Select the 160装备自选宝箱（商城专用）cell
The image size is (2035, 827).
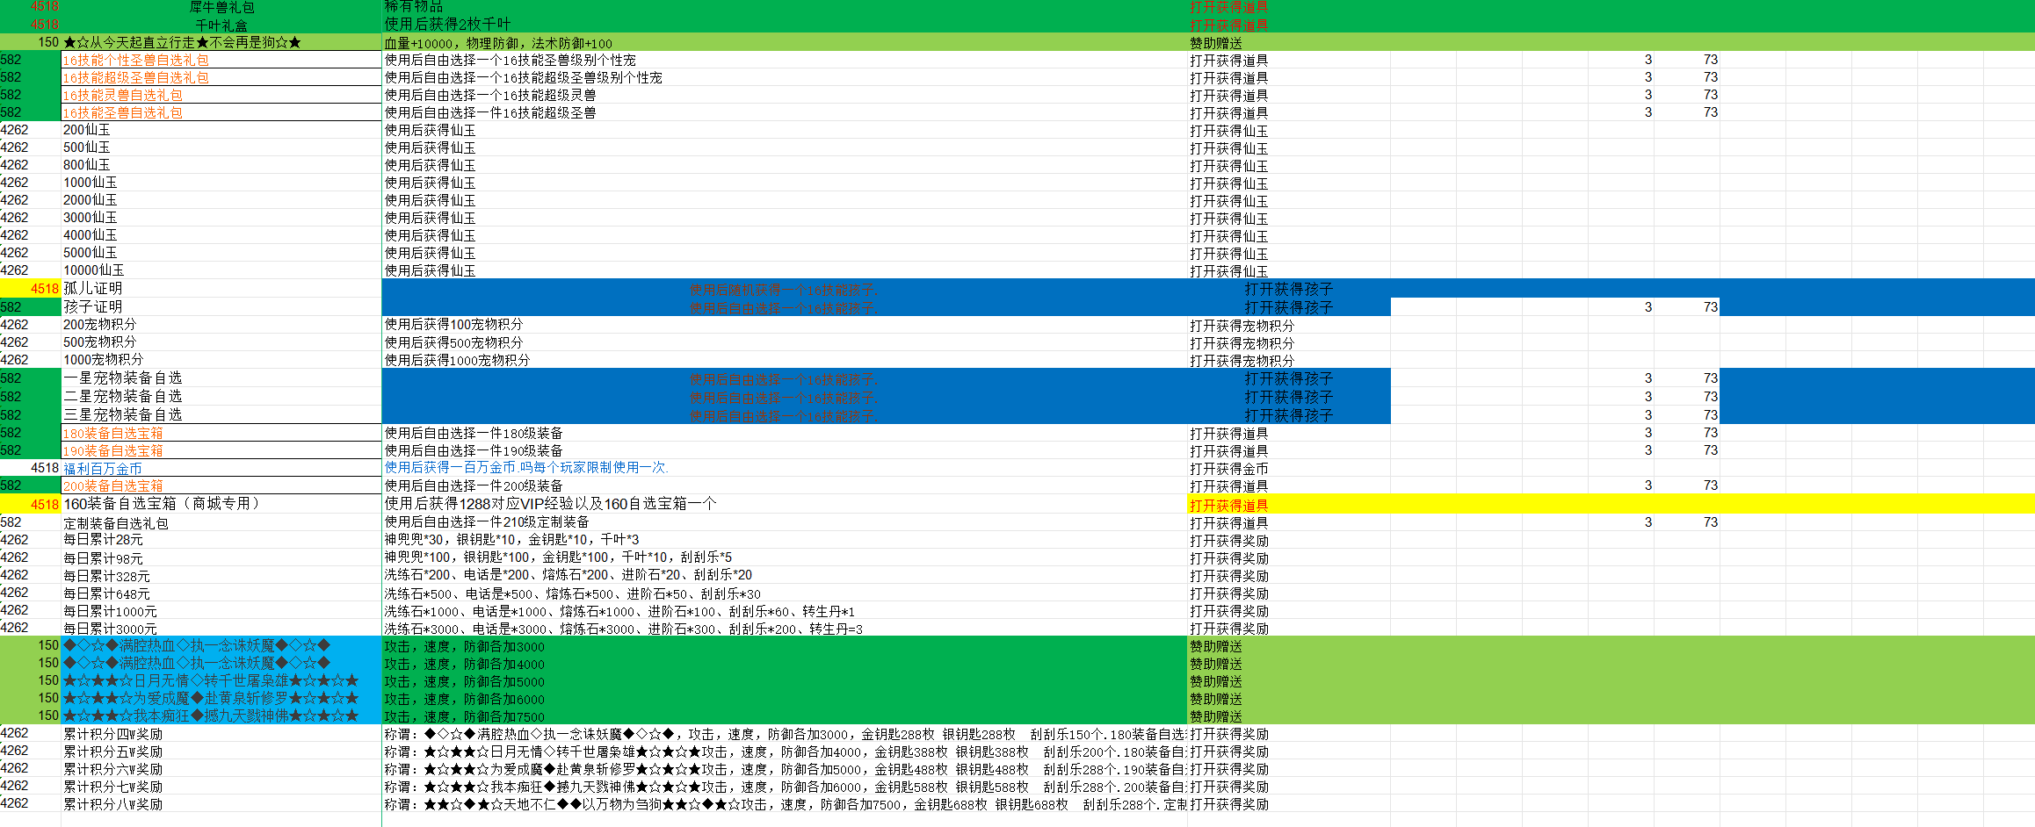pos(162,504)
